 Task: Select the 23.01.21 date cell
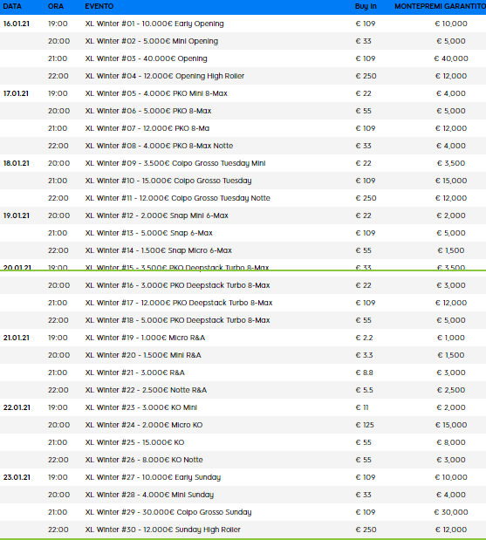(17, 477)
